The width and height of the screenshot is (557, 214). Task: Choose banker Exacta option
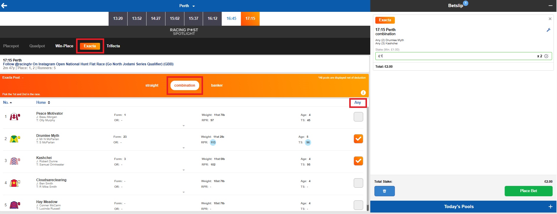pos(217,85)
